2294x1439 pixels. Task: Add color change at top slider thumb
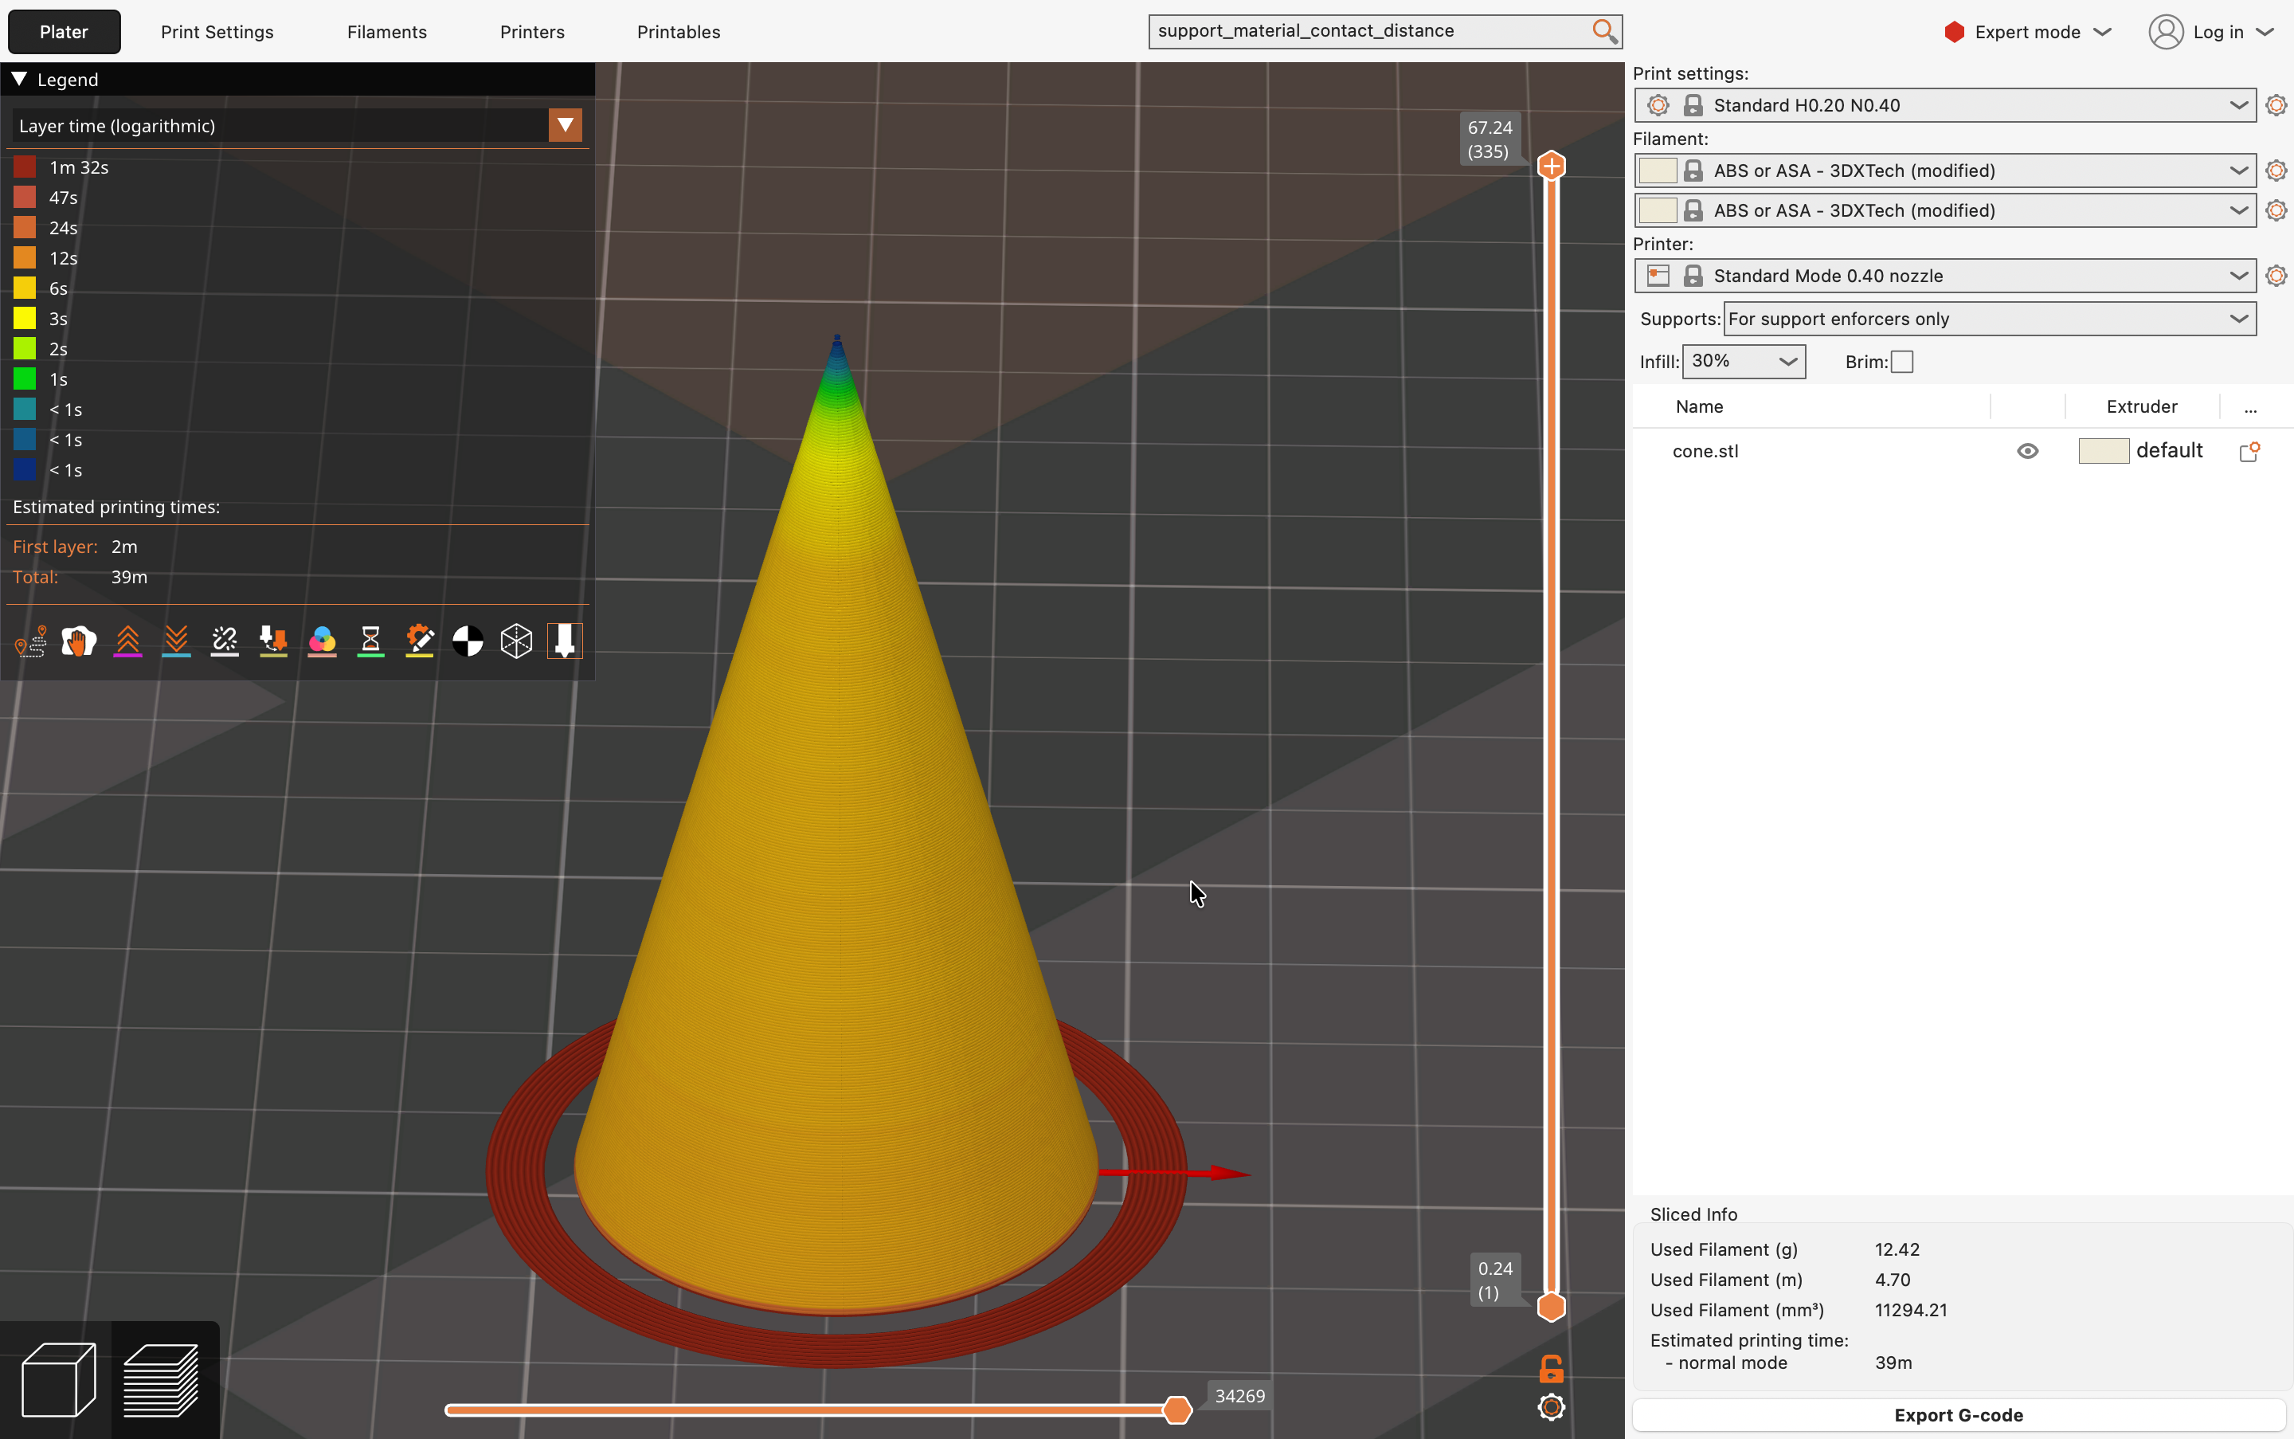[1552, 167]
